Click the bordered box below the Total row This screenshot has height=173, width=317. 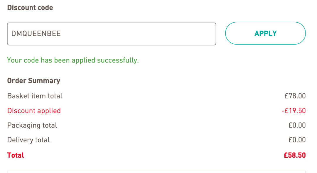(156, 172)
